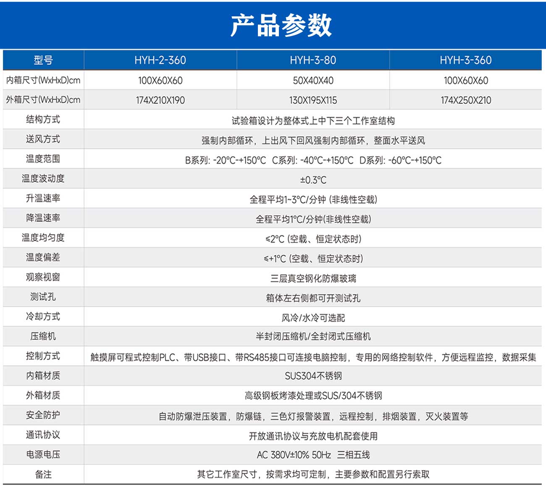Click the 产品参数 title heading

tap(281, 25)
